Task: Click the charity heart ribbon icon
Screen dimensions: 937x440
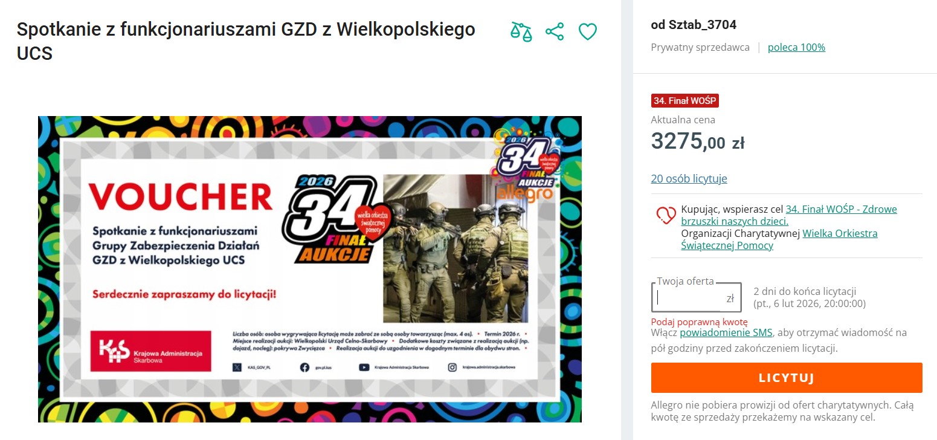Action: pyautogui.click(x=666, y=215)
